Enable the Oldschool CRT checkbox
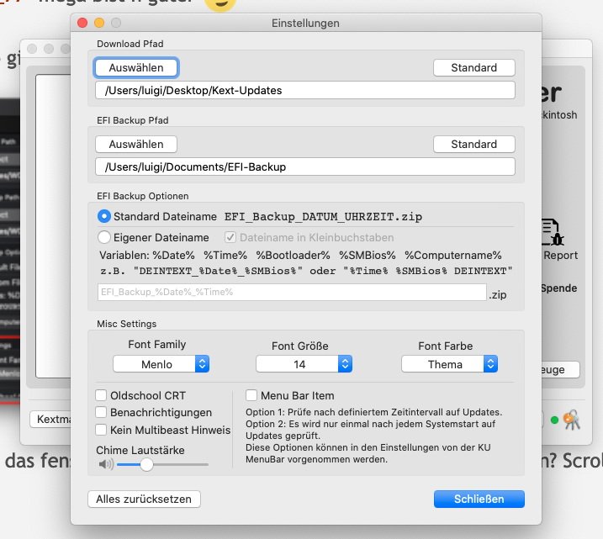This screenshot has width=603, height=539. (x=101, y=395)
